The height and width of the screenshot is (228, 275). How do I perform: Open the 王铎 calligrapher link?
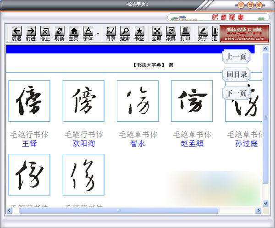click(29, 144)
